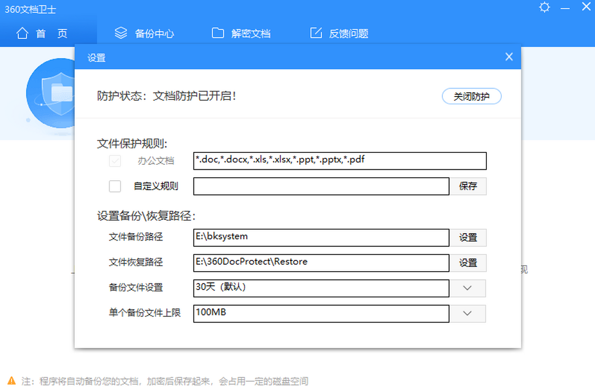Click 设置 next to 文件备份路径
595x389 pixels.
[468, 238]
